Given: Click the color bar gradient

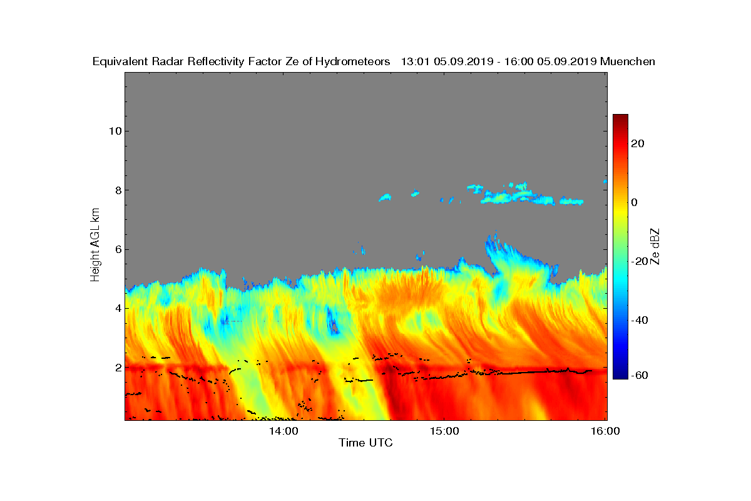Looking at the screenshot, I should point(620,247).
